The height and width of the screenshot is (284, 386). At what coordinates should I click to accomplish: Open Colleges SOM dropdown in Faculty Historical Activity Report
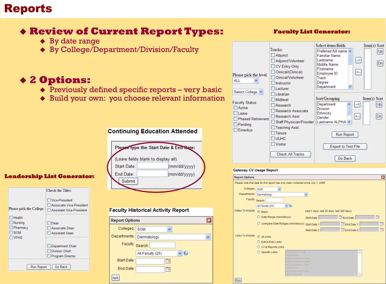pos(154,229)
